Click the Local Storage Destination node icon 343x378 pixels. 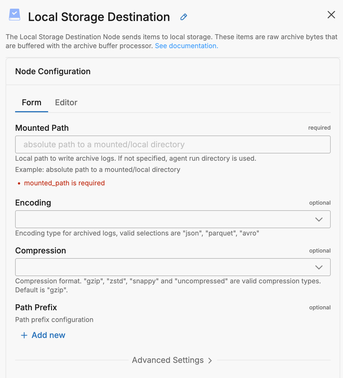(x=15, y=15)
